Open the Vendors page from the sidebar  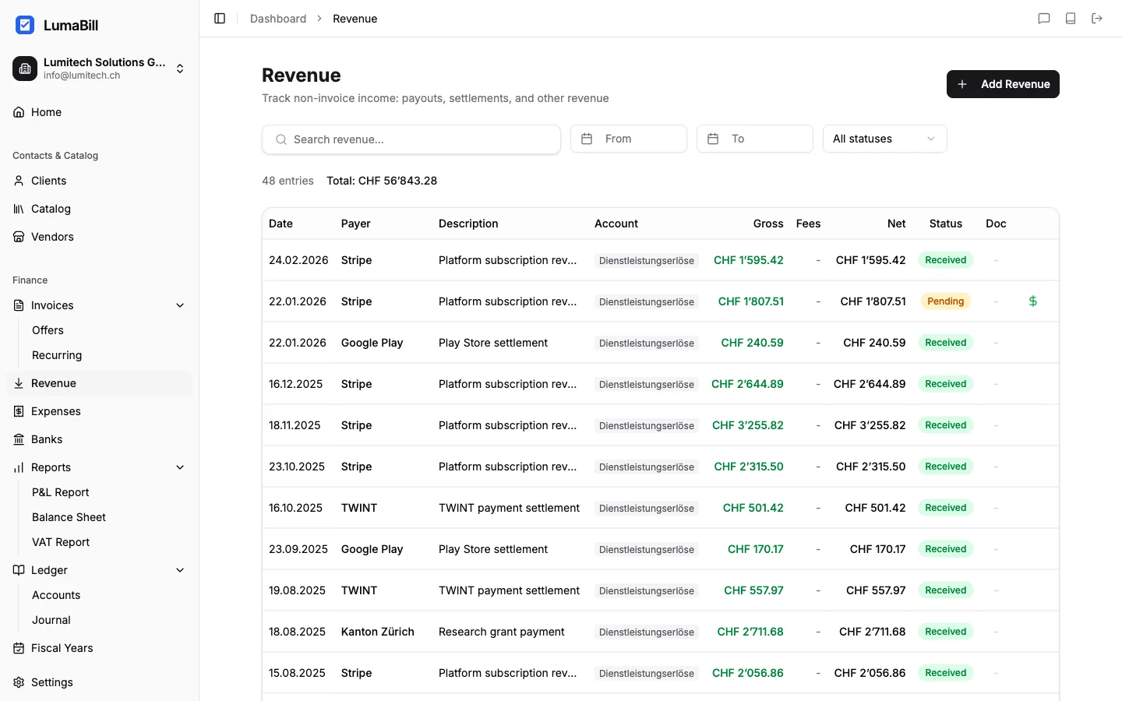pos(51,237)
